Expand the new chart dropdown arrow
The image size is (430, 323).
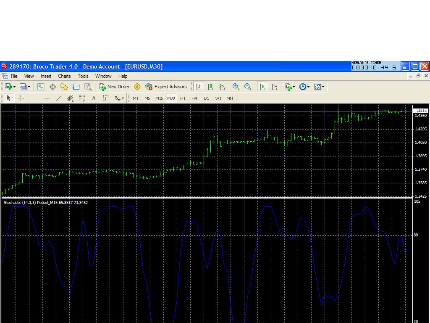coord(15,87)
